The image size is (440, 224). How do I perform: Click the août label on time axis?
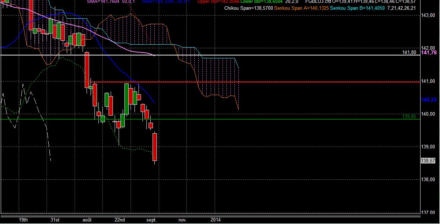tap(87, 219)
